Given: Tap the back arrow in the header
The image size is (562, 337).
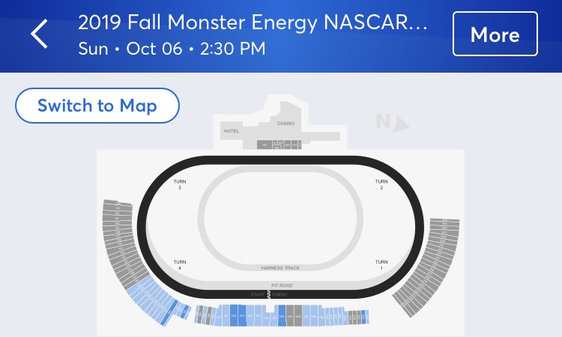Looking at the screenshot, I should 39,34.
